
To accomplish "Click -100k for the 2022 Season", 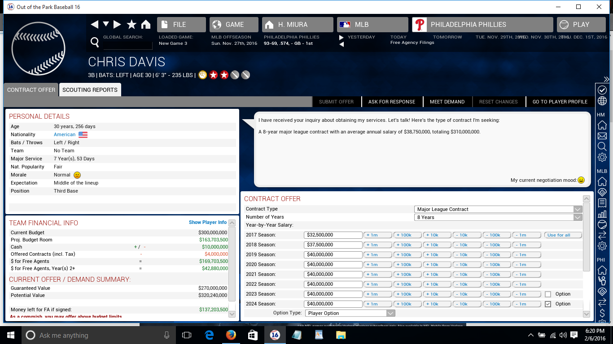I will click(x=497, y=284).
